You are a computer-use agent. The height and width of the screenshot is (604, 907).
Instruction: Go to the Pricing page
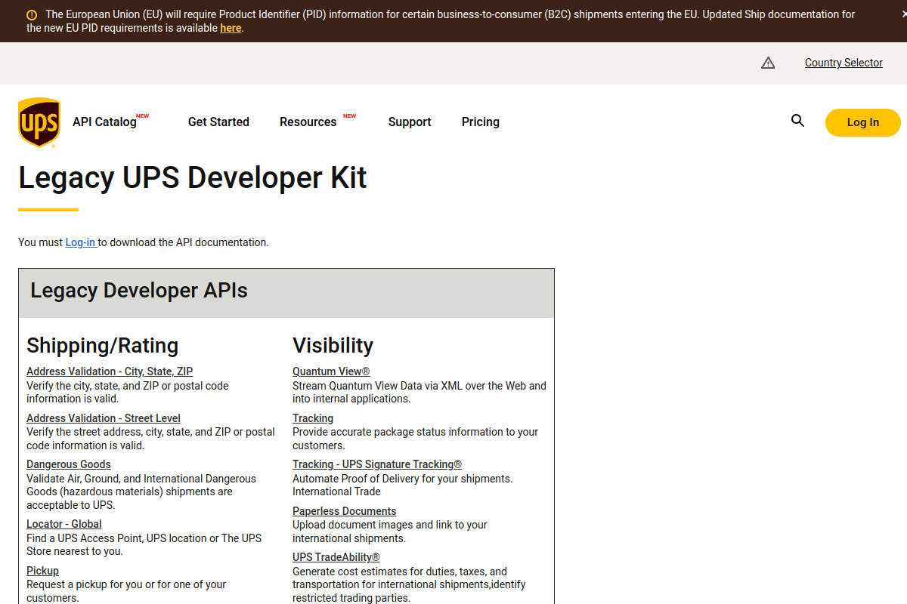pyautogui.click(x=481, y=122)
